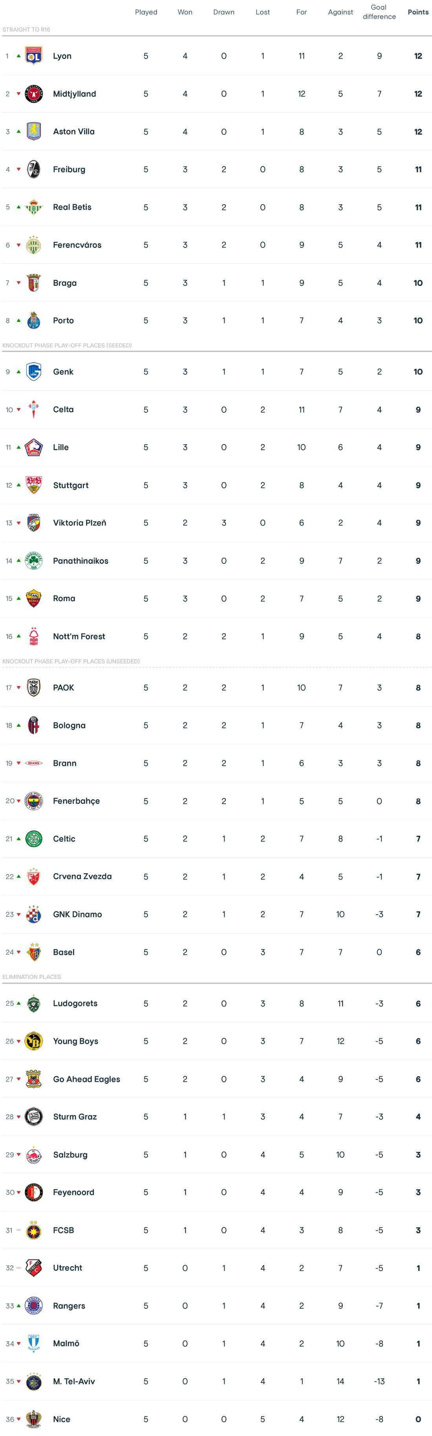Click the Feyenoord club badge
This screenshot has height=1436, width=432.
[34, 1192]
